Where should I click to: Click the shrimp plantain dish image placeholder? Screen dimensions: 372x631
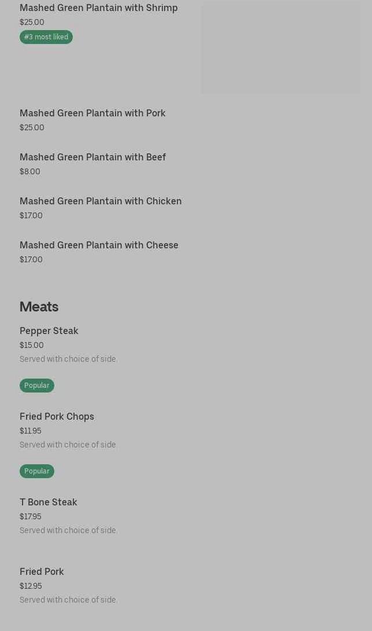point(280,48)
